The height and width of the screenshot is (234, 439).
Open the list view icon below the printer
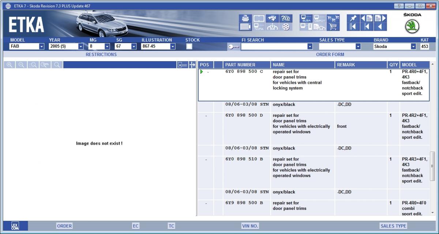245,27
